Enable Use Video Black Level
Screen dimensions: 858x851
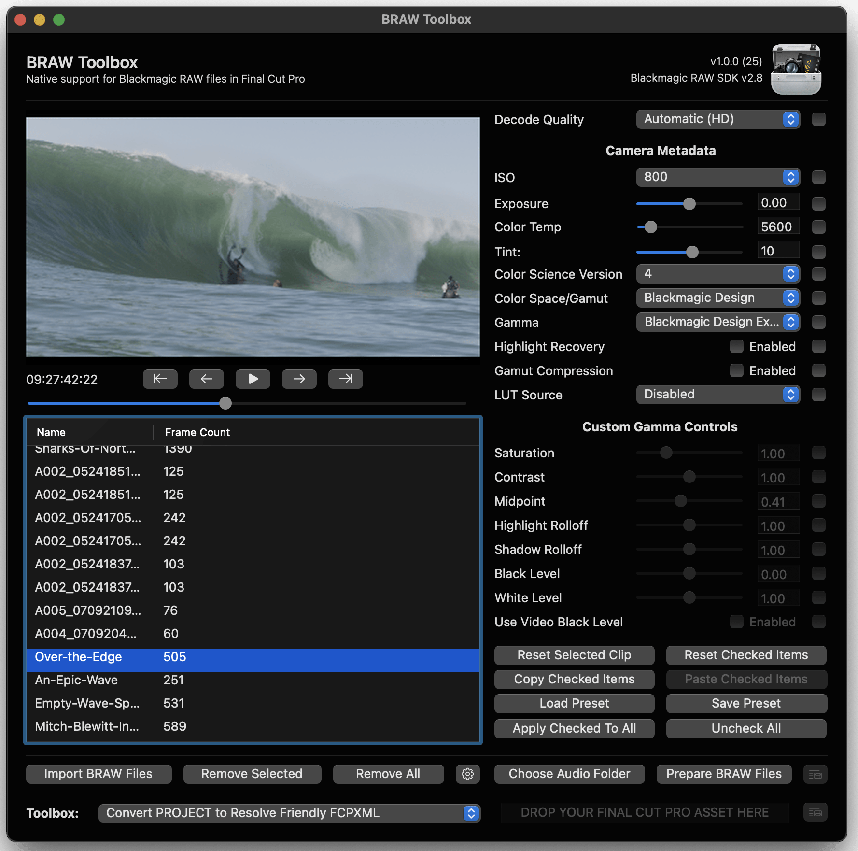click(x=736, y=622)
